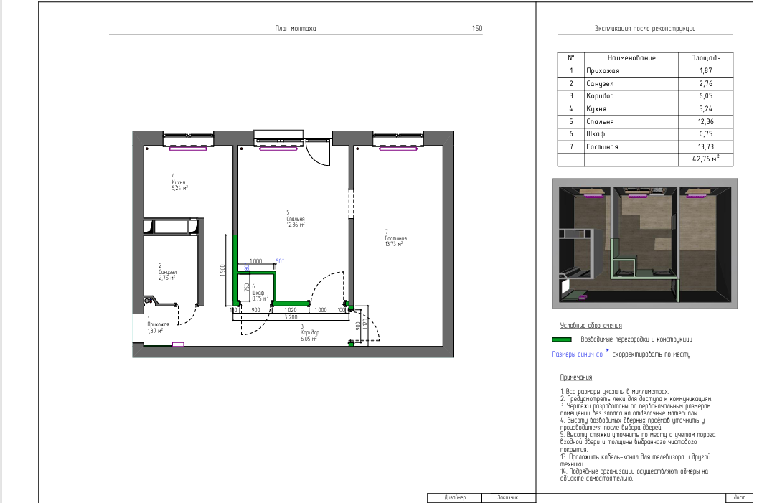This screenshot has width=762, height=503.
Task: Click the 'Спальня 12,36 м²' label on the plan
Action: (x=295, y=219)
